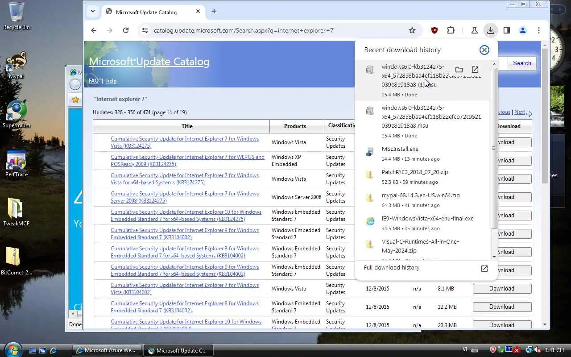Image resolution: width=571 pixels, height=357 pixels.
Task: Open PerfTrace desktop shortcut
Action: tap(16, 163)
